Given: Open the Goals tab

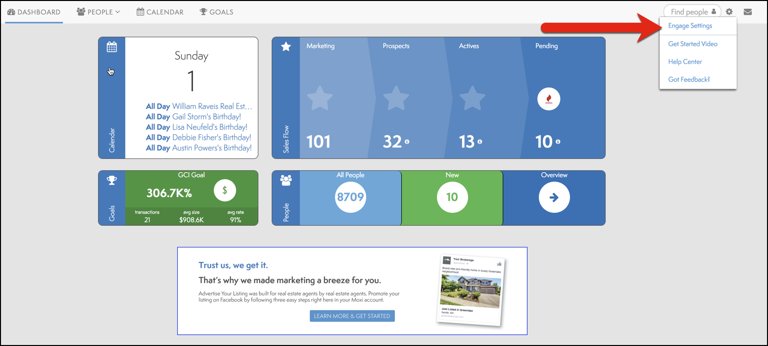Looking at the screenshot, I should pyautogui.click(x=216, y=12).
